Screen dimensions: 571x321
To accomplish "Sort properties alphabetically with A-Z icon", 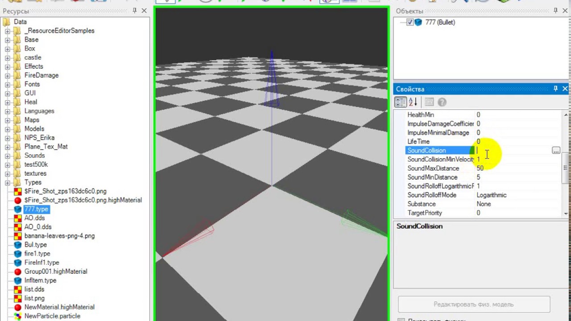I will click(x=413, y=102).
